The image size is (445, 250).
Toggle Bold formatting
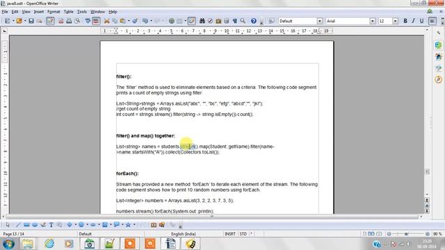[x=405, y=21]
